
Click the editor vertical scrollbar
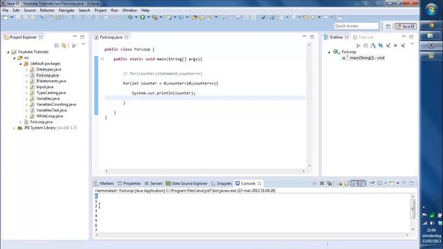click(x=309, y=105)
